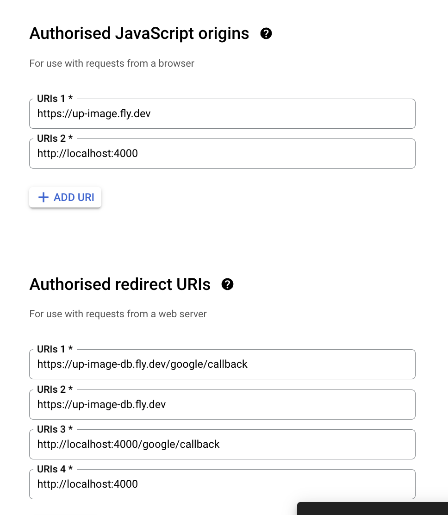
Task: Select the https://up-image-db.fly.dev redirect URI field
Action: (x=222, y=404)
